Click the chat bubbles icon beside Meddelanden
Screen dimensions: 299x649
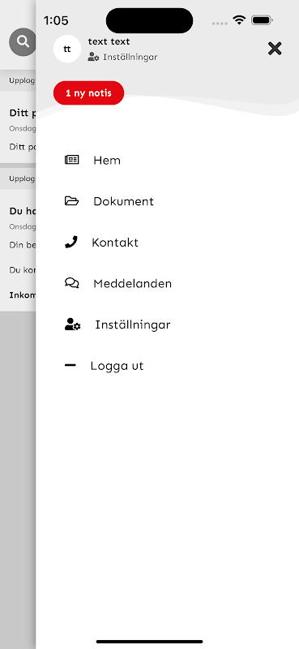pos(72,283)
